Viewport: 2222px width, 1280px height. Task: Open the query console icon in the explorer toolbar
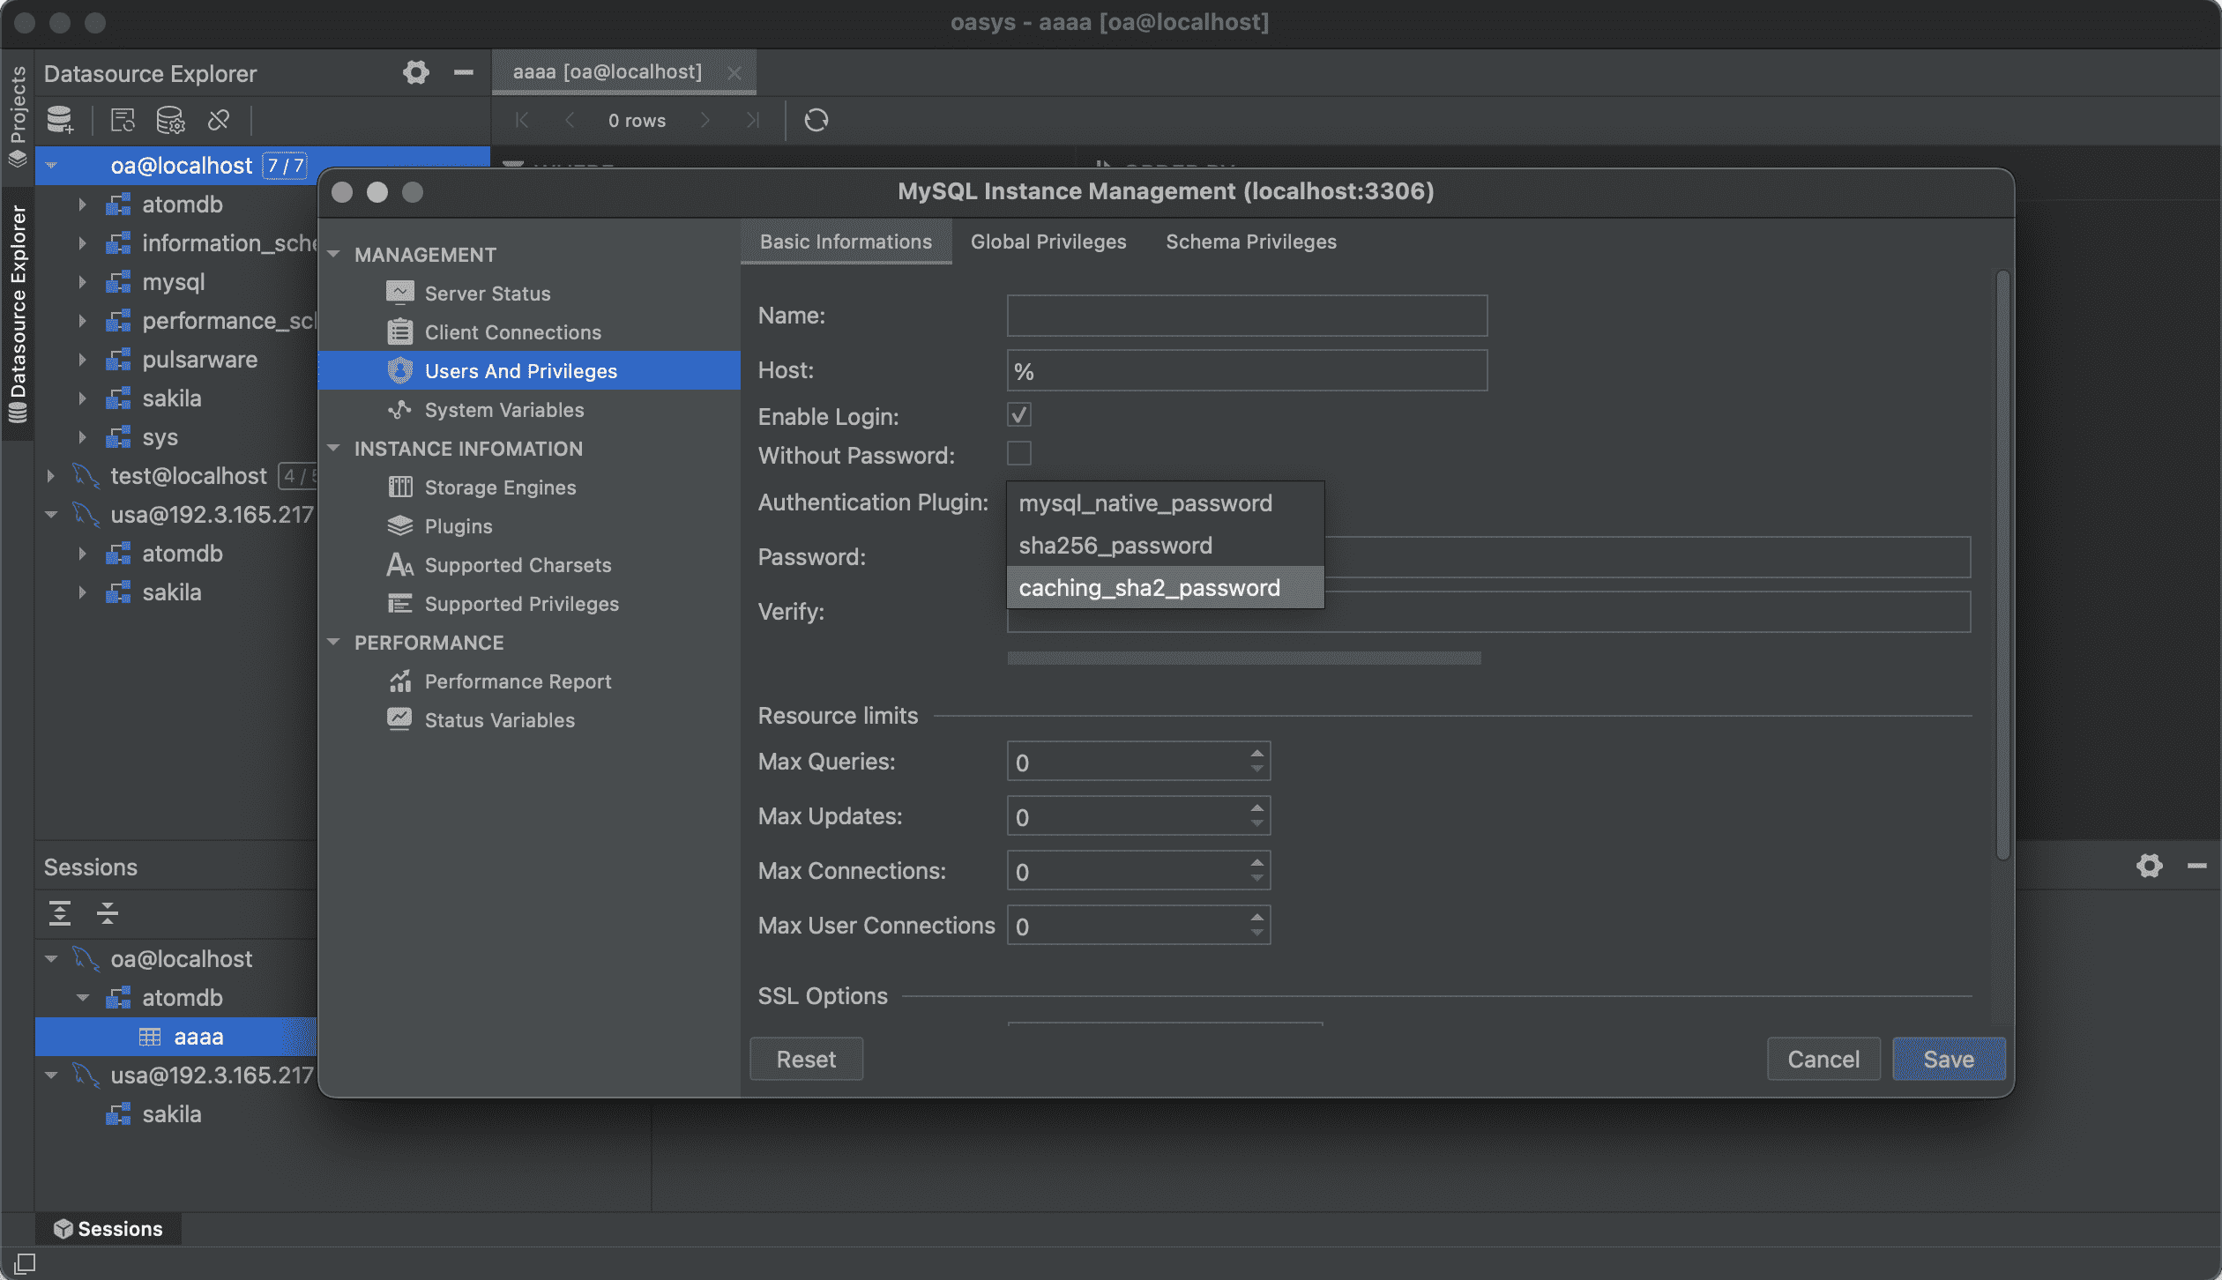click(x=123, y=120)
